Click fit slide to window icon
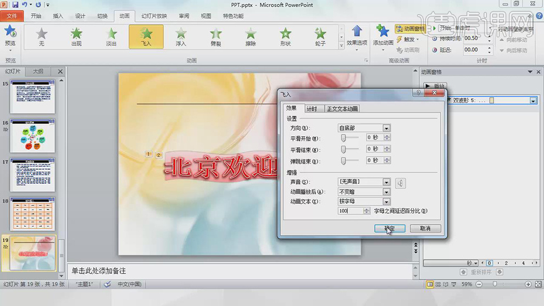The width and height of the screenshot is (544, 306). tap(538, 284)
